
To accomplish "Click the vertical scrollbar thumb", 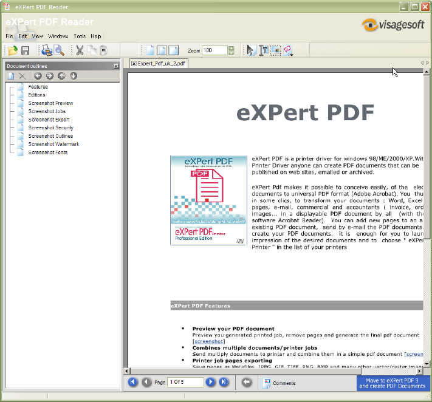I will coord(427,157).
